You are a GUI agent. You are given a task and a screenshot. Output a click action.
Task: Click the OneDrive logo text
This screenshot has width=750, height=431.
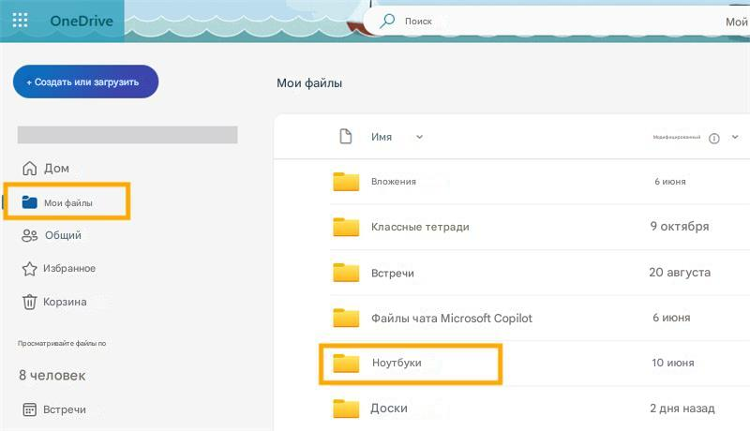tap(82, 21)
